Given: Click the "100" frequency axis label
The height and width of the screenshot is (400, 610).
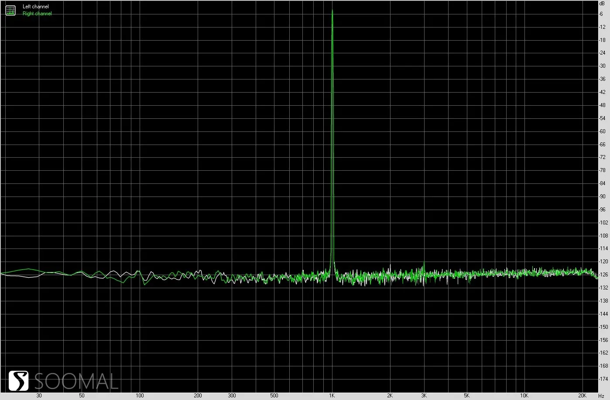Looking at the screenshot, I should [x=140, y=396].
